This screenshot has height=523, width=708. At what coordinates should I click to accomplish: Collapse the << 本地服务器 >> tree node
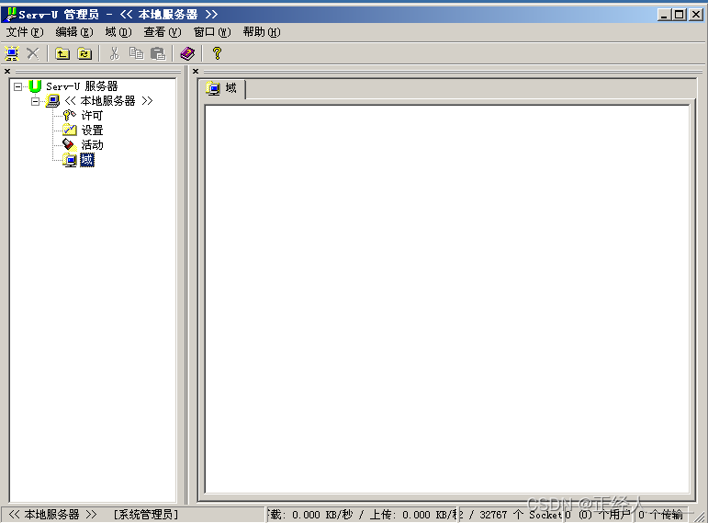(35, 101)
